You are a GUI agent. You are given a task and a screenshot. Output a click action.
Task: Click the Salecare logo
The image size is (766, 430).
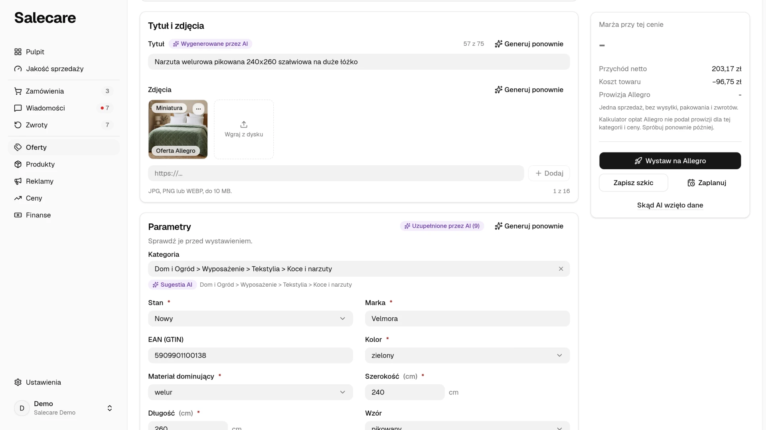[45, 18]
